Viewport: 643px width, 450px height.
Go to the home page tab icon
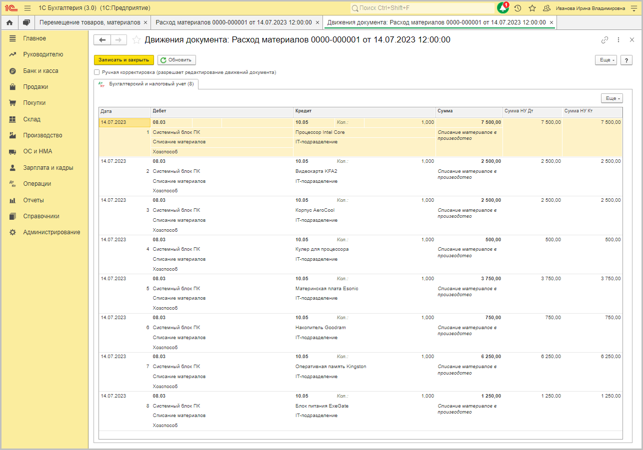click(9, 22)
